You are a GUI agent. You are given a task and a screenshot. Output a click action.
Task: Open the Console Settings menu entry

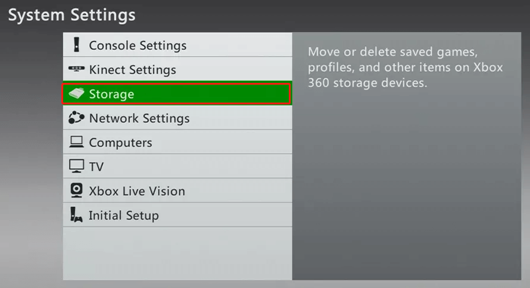point(138,45)
